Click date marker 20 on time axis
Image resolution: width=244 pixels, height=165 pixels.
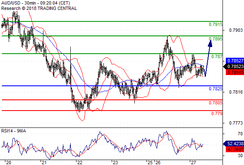(9, 163)
